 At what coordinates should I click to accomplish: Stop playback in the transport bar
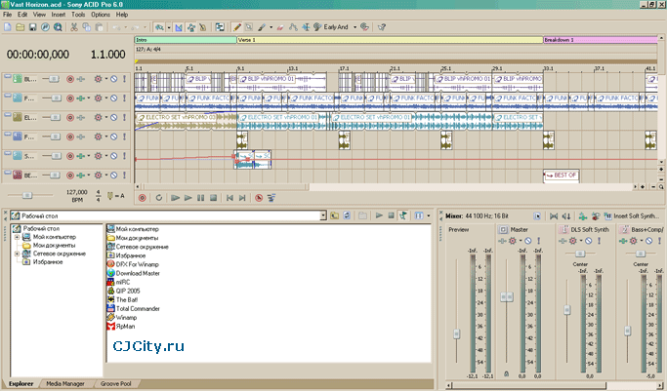point(214,198)
